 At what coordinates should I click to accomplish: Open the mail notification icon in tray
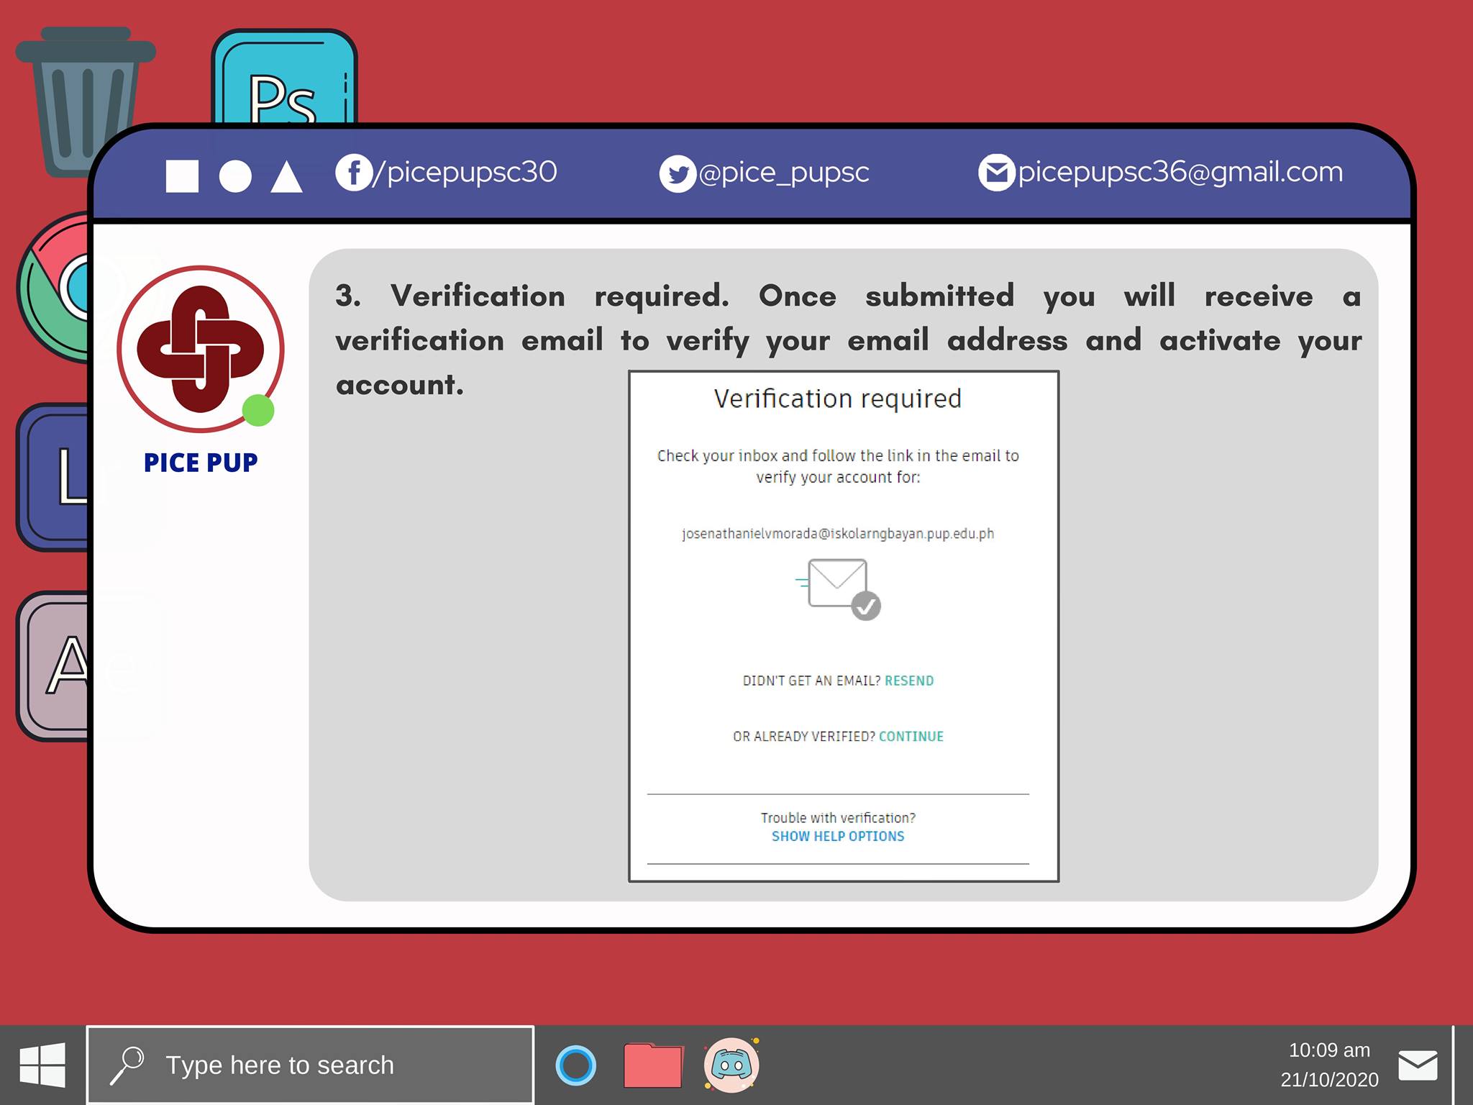tap(1418, 1065)
